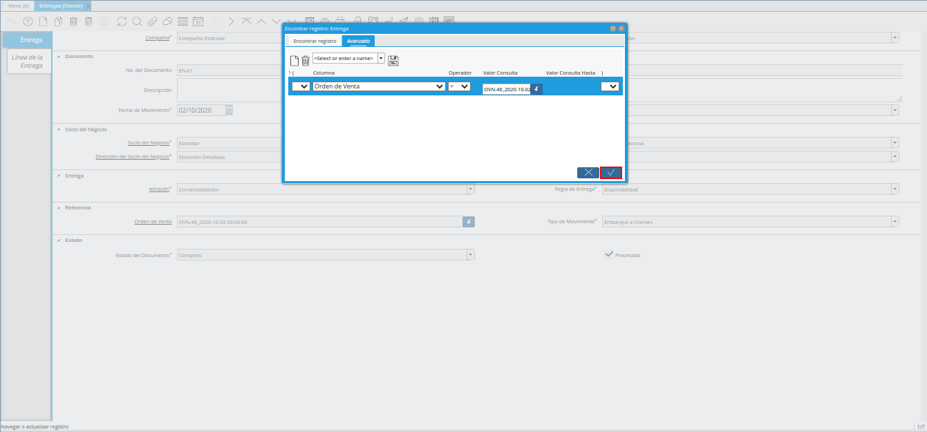Screen dimensions: 927x432
Task: Click new query icon in find dialog
Action: 294,61
